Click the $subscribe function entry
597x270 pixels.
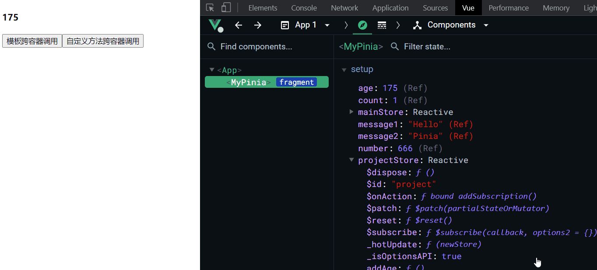(x=481, y=232)
